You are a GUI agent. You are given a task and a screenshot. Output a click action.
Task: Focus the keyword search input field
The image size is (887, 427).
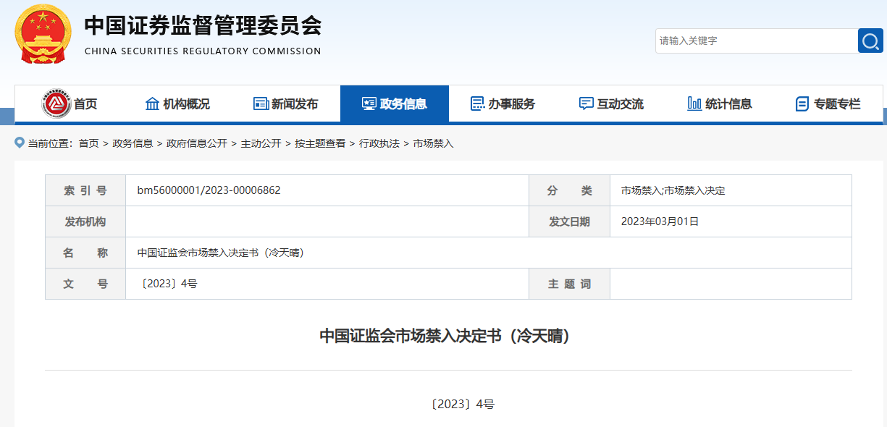755,41
